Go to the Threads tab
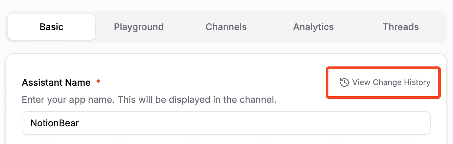The height and width of the screenshot is (144, 453). click(x=401, y=27)
